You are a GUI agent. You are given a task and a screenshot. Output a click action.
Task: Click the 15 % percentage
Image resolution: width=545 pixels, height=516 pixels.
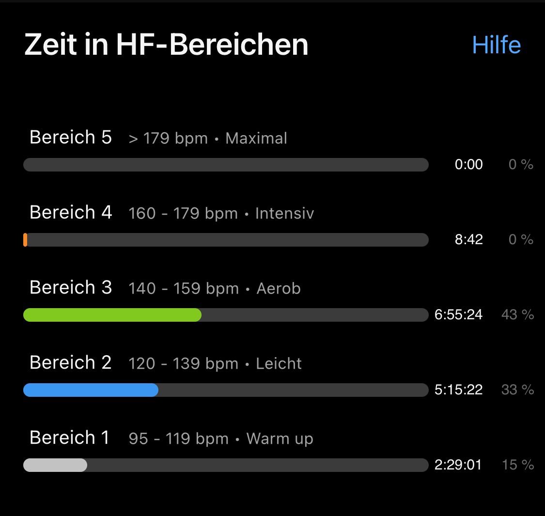(x=518, y=465)
